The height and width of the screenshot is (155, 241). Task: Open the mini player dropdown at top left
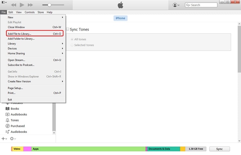click(x=4, y=2)
